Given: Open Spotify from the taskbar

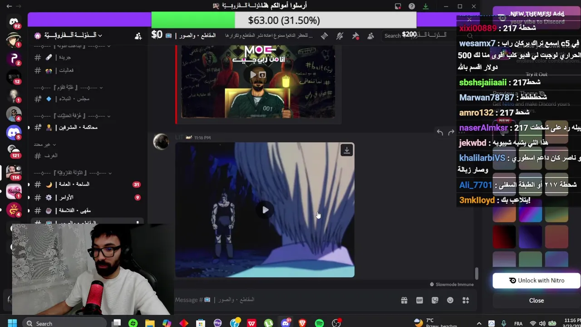Looking at the screenshot, I should (x=319, y=323).
